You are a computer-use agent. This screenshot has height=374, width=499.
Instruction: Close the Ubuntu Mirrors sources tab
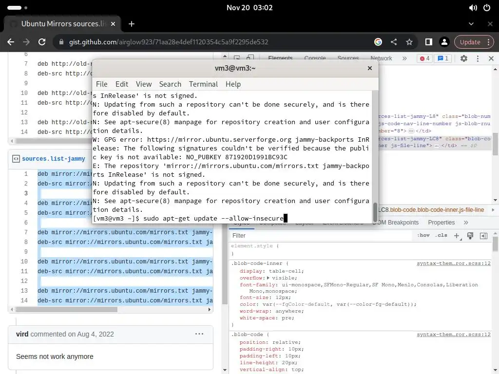point(113,24)
